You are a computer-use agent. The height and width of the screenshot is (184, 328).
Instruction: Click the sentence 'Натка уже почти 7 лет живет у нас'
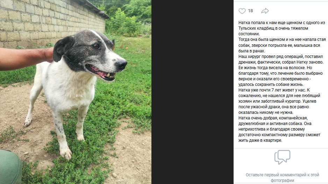(x=272, y=90)
